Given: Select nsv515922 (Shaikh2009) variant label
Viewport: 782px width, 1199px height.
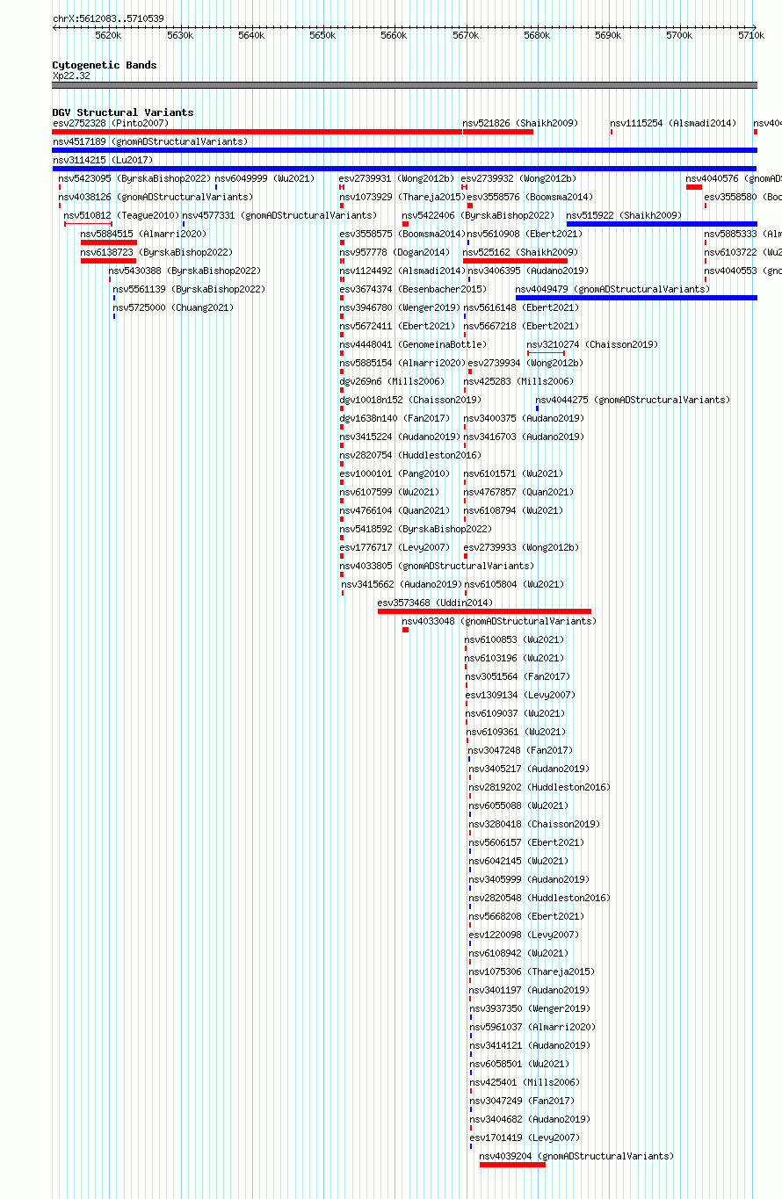Looking at the screenshot, I should 624,215.
